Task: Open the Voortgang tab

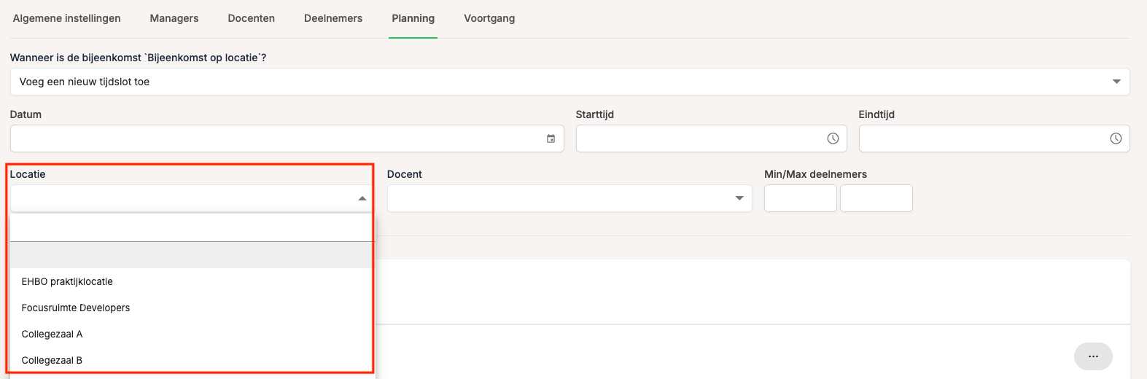Action: coord(489,18)
